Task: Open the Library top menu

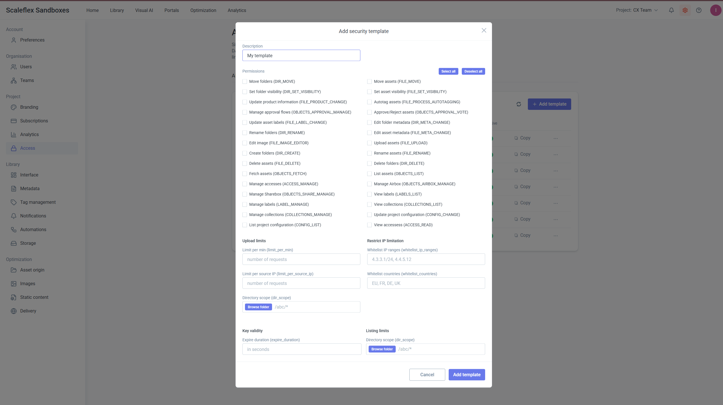Action: coord(117,10)
